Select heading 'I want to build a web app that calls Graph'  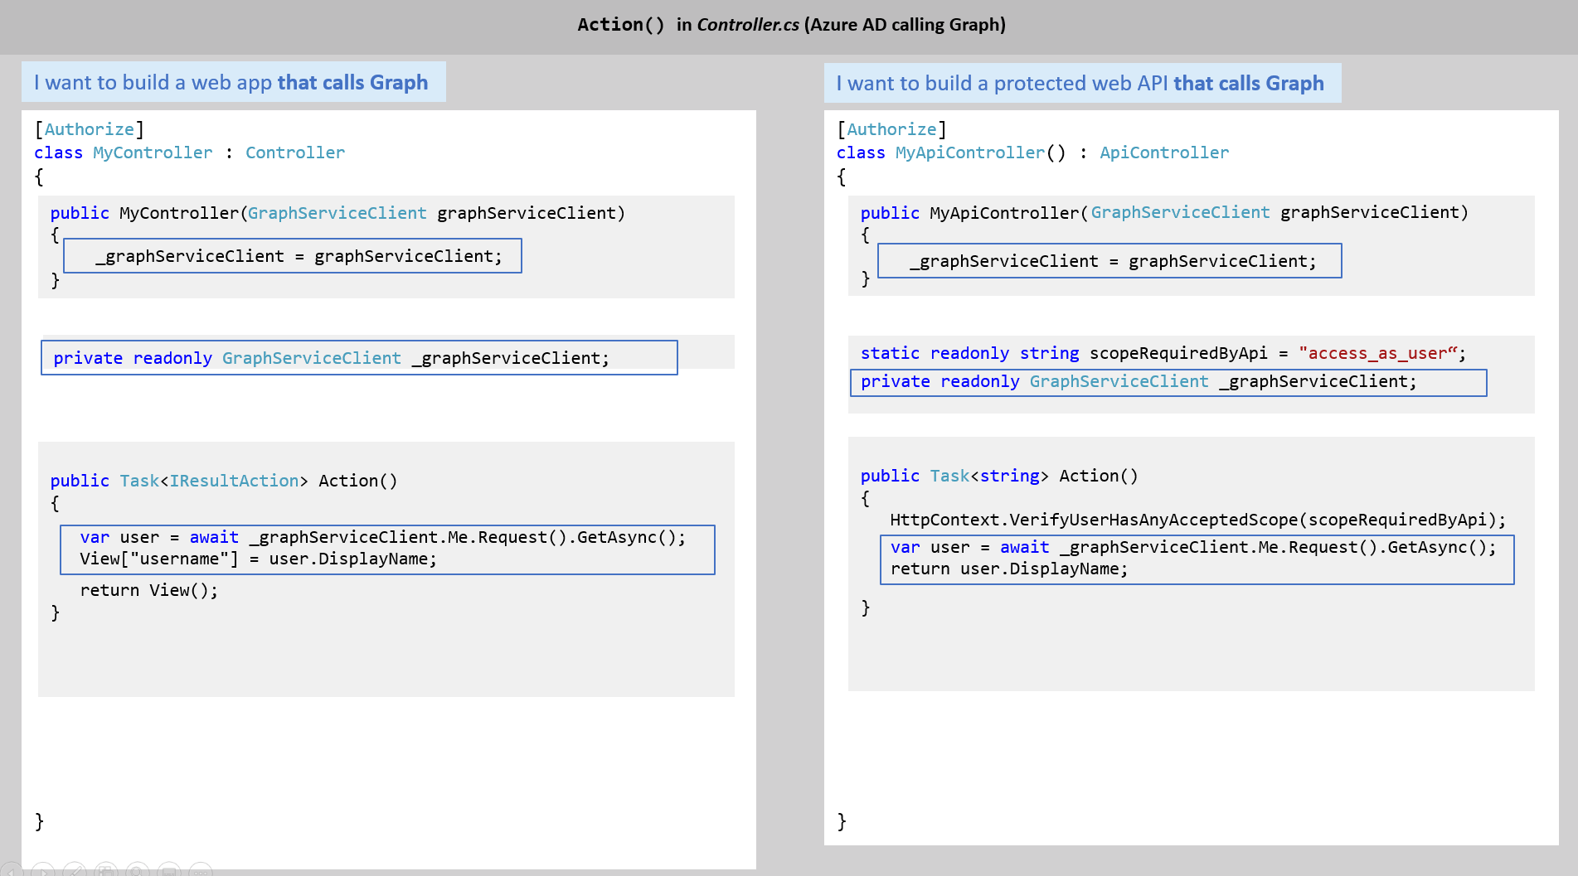pos(231,82)
